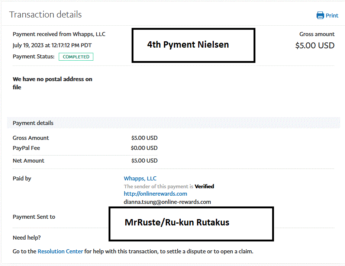Click the bold Verified sender status text
The image size is (345, 266).
click(x=204, y=186)
